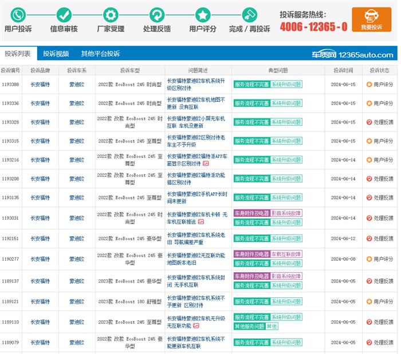
Task: Click model text 2023款 EcoBoost 180 舒雅型
Action: pyautogui.click(x=130, y=301)
